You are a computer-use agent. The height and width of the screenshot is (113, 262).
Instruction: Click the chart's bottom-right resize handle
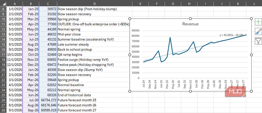pyautogui.click(x=252, y=91)
